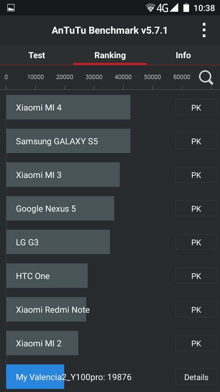The height and width of the screenshot is (392, 220).
Task: Tap the Wi-Fi signal icon
Action: tap(151, 8)
